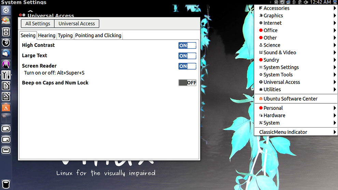Open the Science menu entry
Viewport: 338px width, 190px height.
(x=296, y=45)
